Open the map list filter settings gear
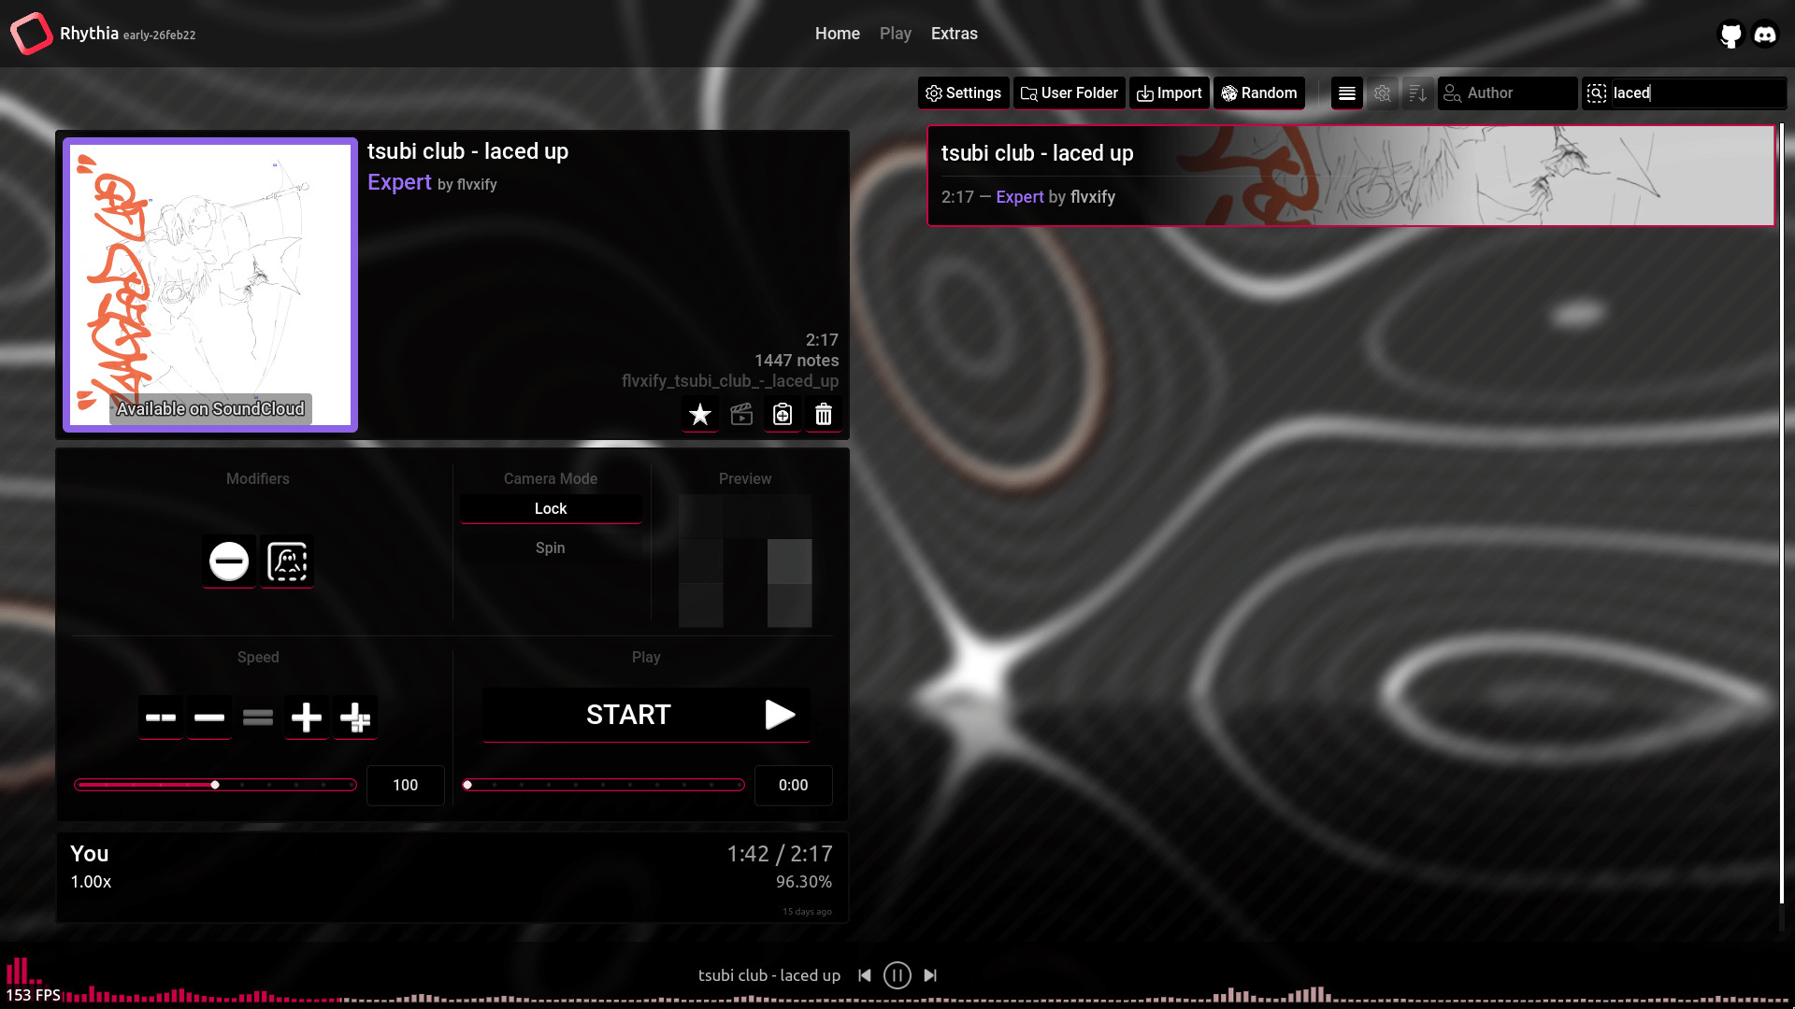 click(x=1382, y=93)
